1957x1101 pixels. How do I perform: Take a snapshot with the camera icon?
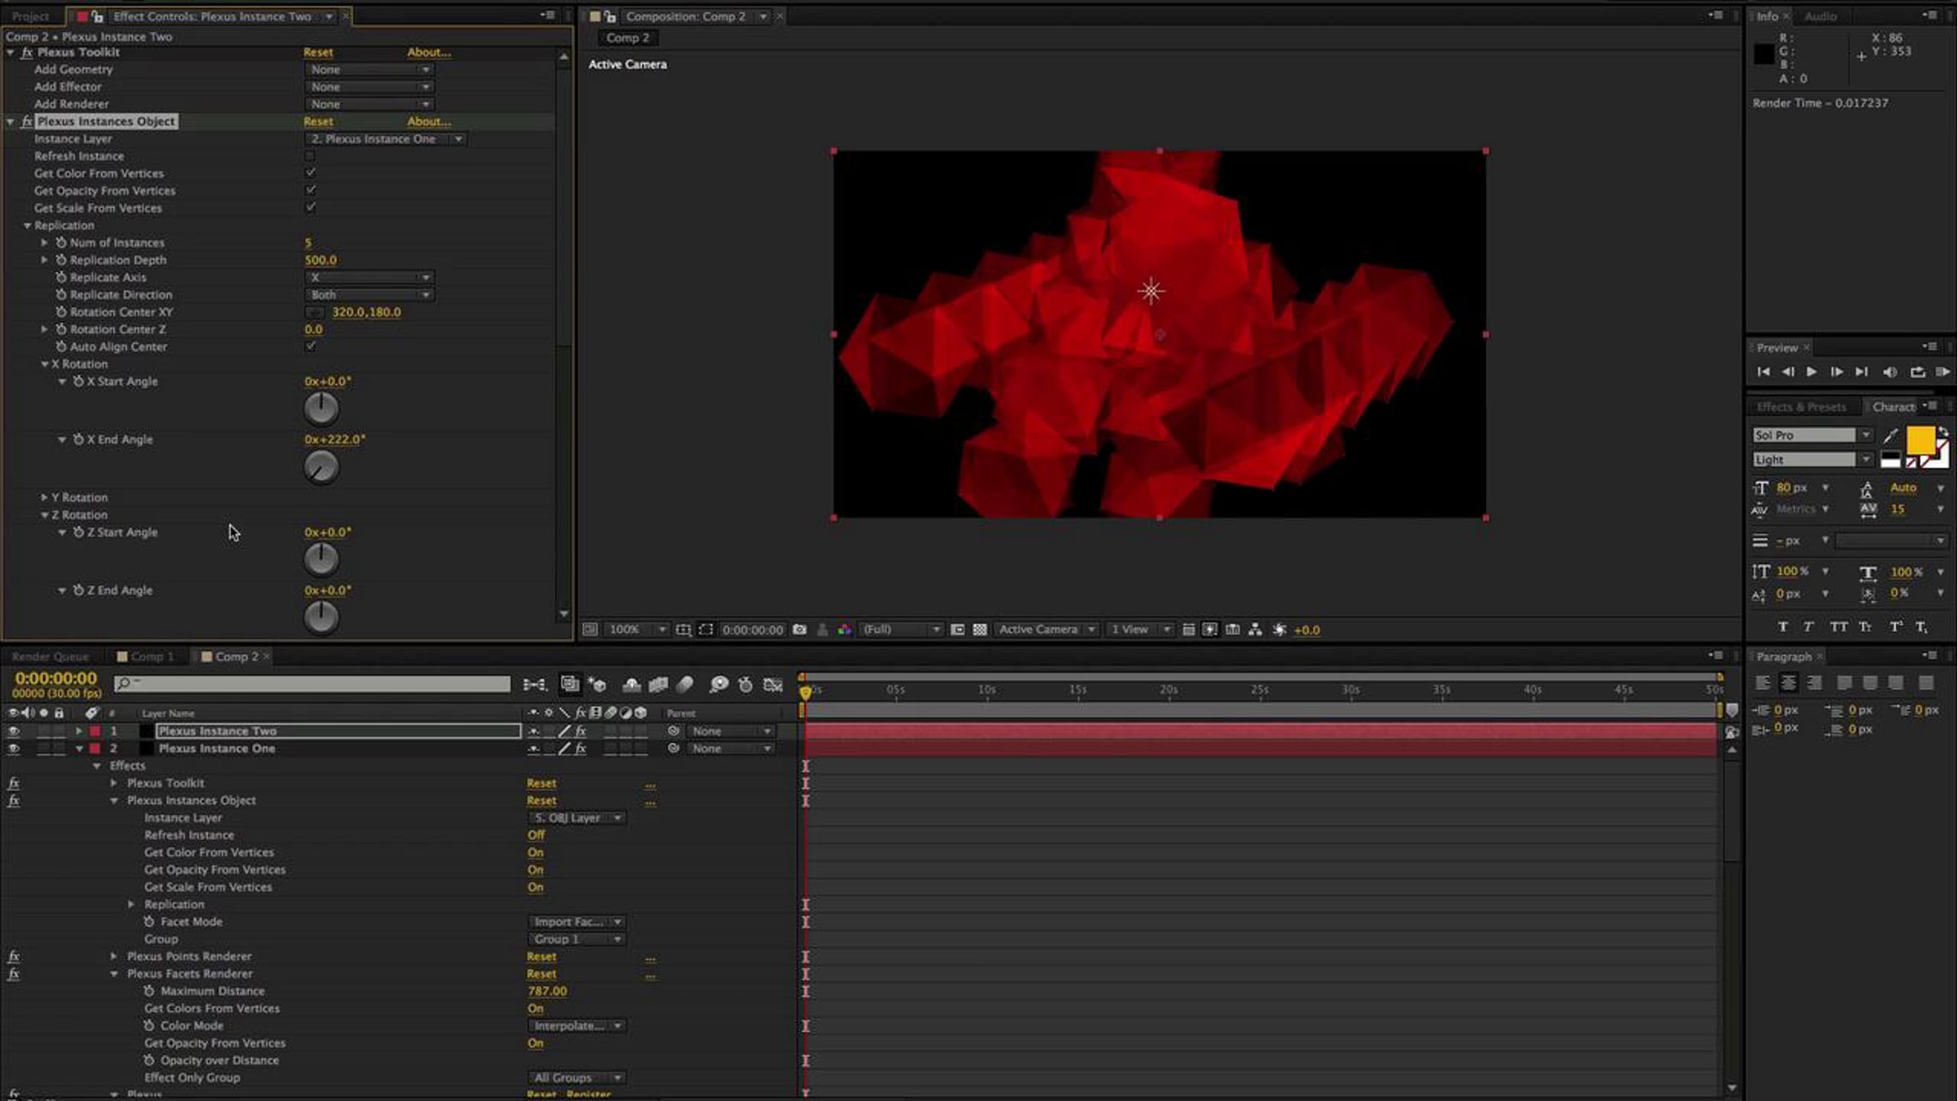coord(799,630)
